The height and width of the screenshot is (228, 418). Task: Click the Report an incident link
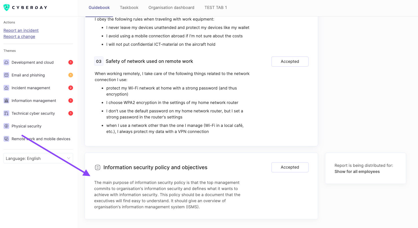point(21,30)
